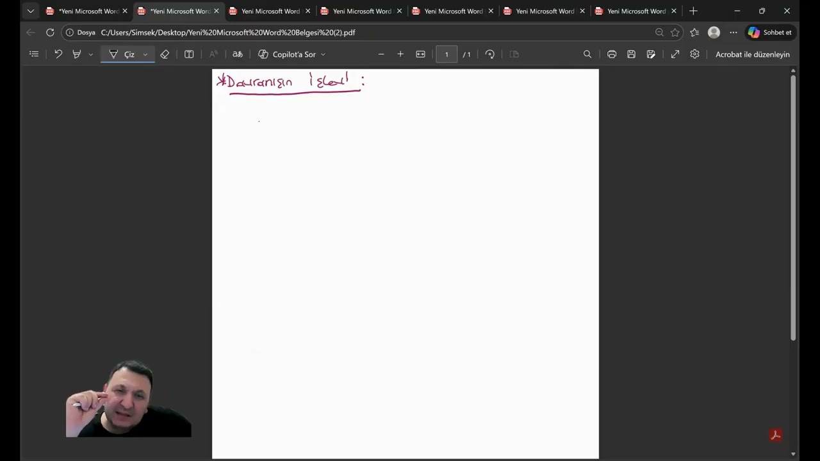Rotate the PDF page
The width and height of the screenshot is (820, 461).
(x=490, y=54)
